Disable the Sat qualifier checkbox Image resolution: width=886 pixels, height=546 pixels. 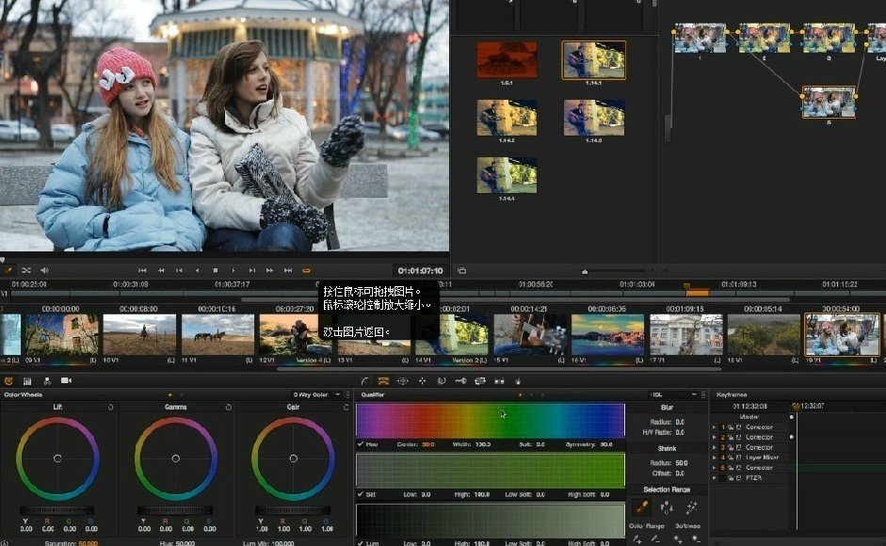361,493
